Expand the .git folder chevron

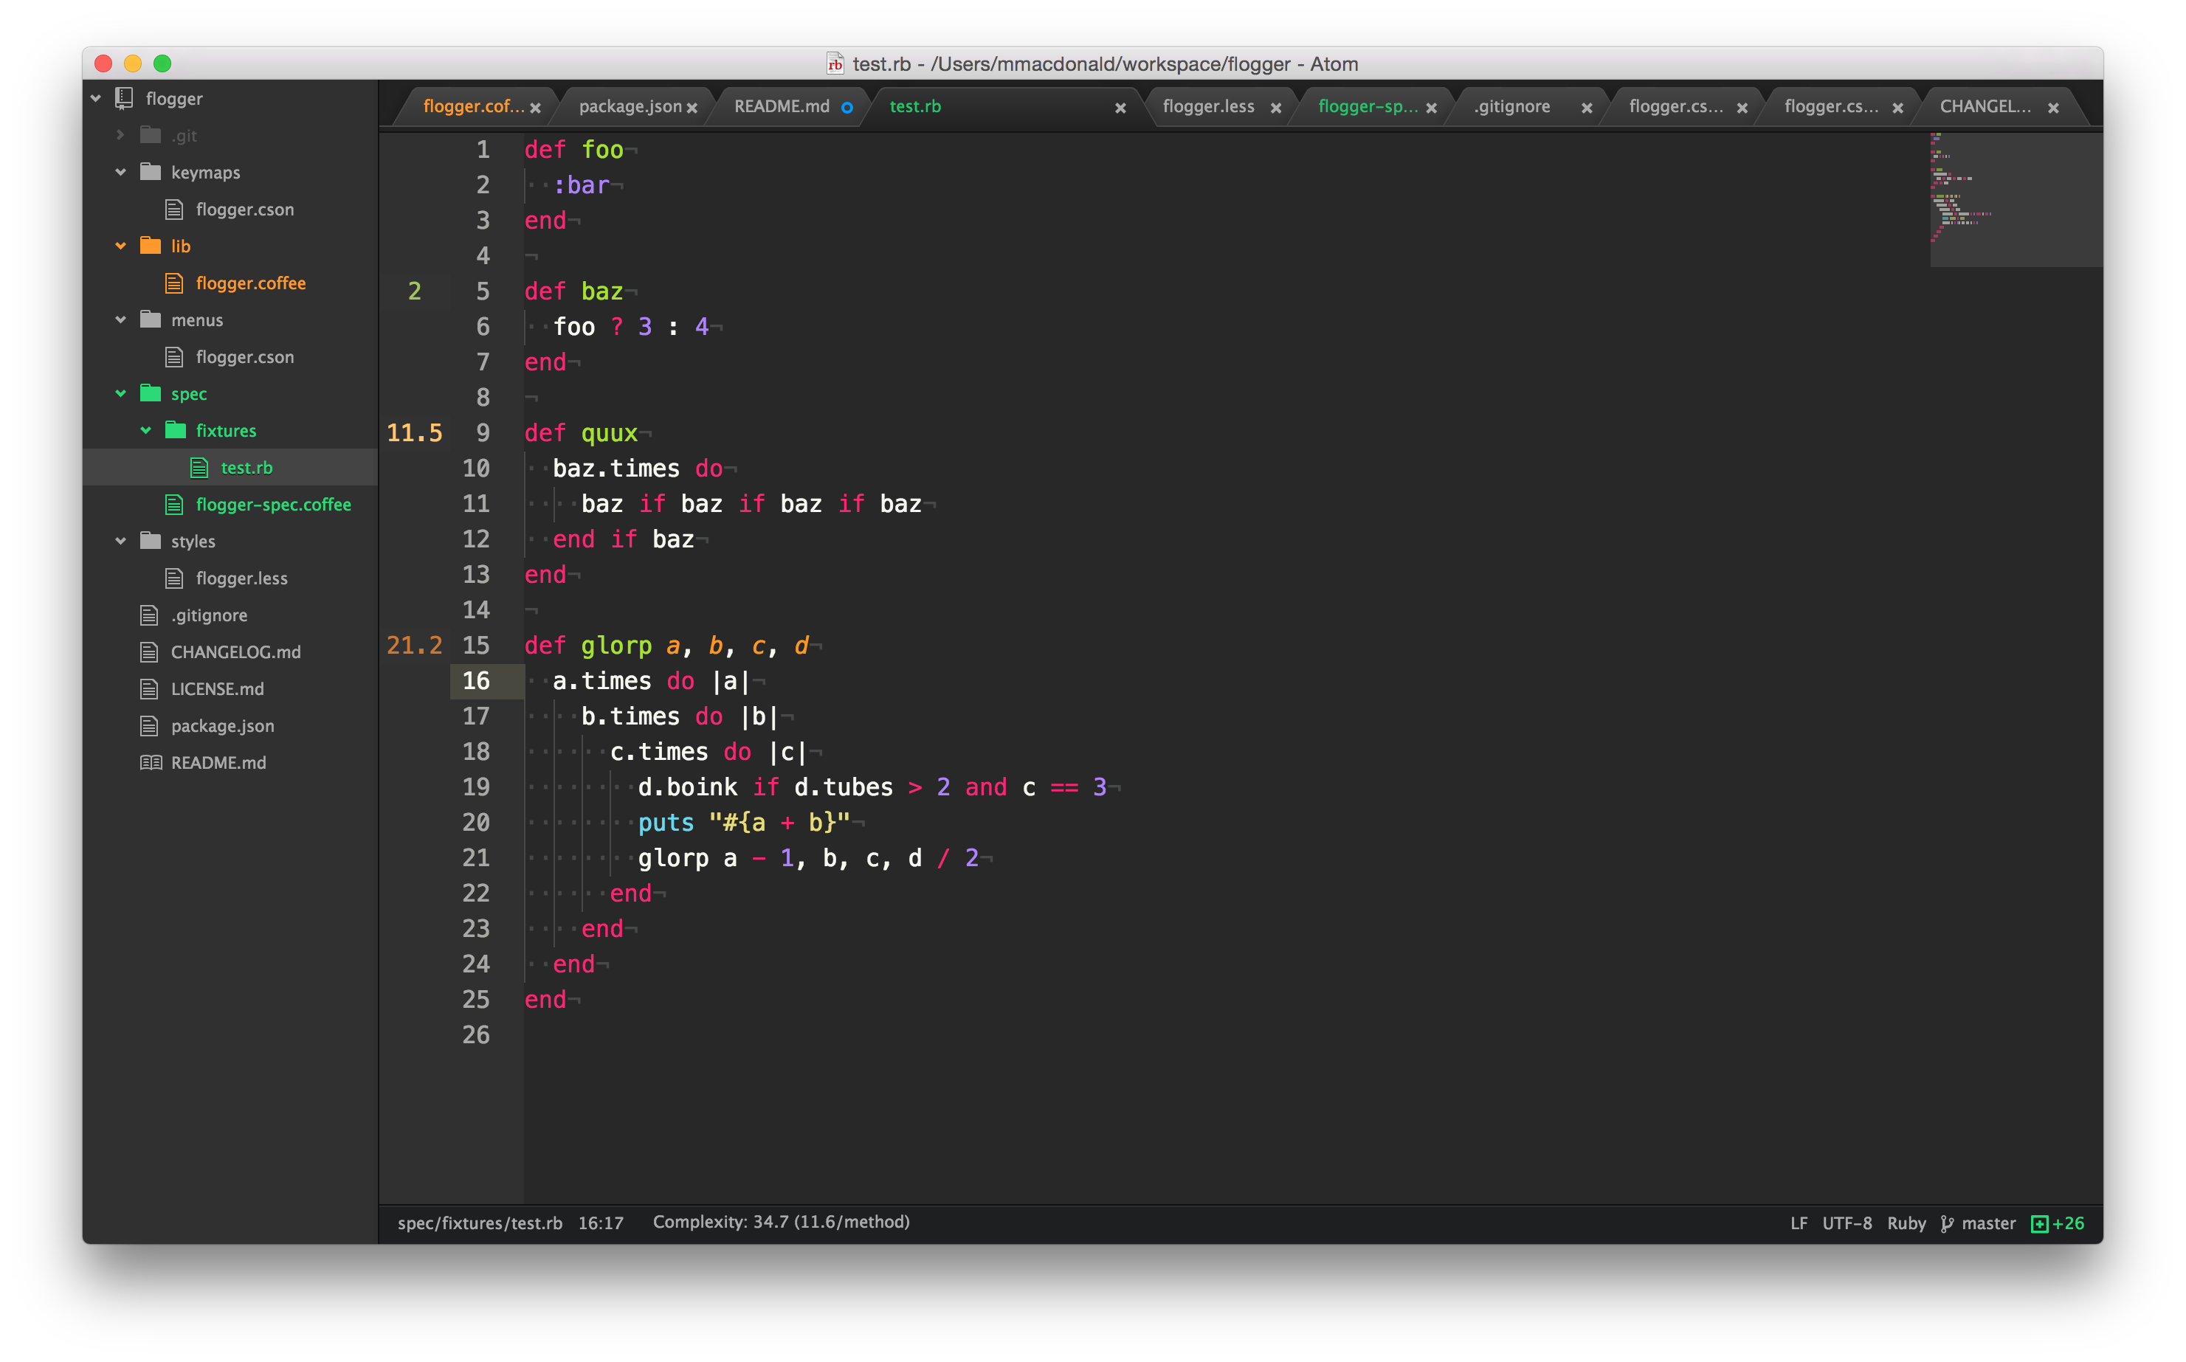[x=121, y=135]
